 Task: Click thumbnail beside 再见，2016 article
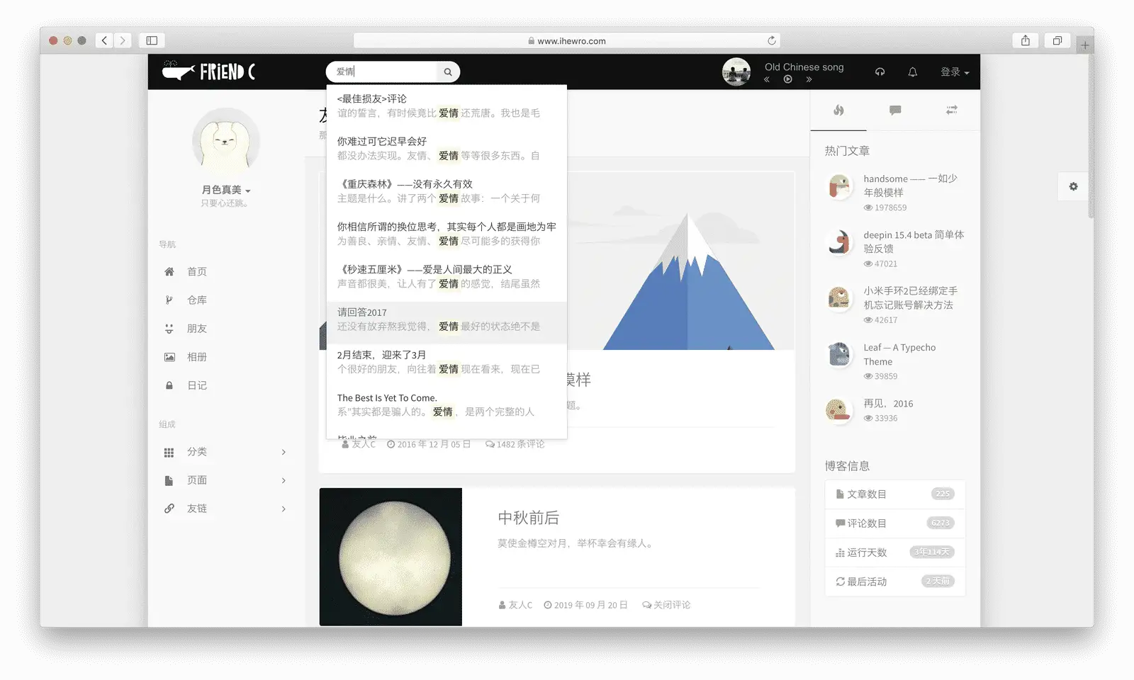click(839, 410)
